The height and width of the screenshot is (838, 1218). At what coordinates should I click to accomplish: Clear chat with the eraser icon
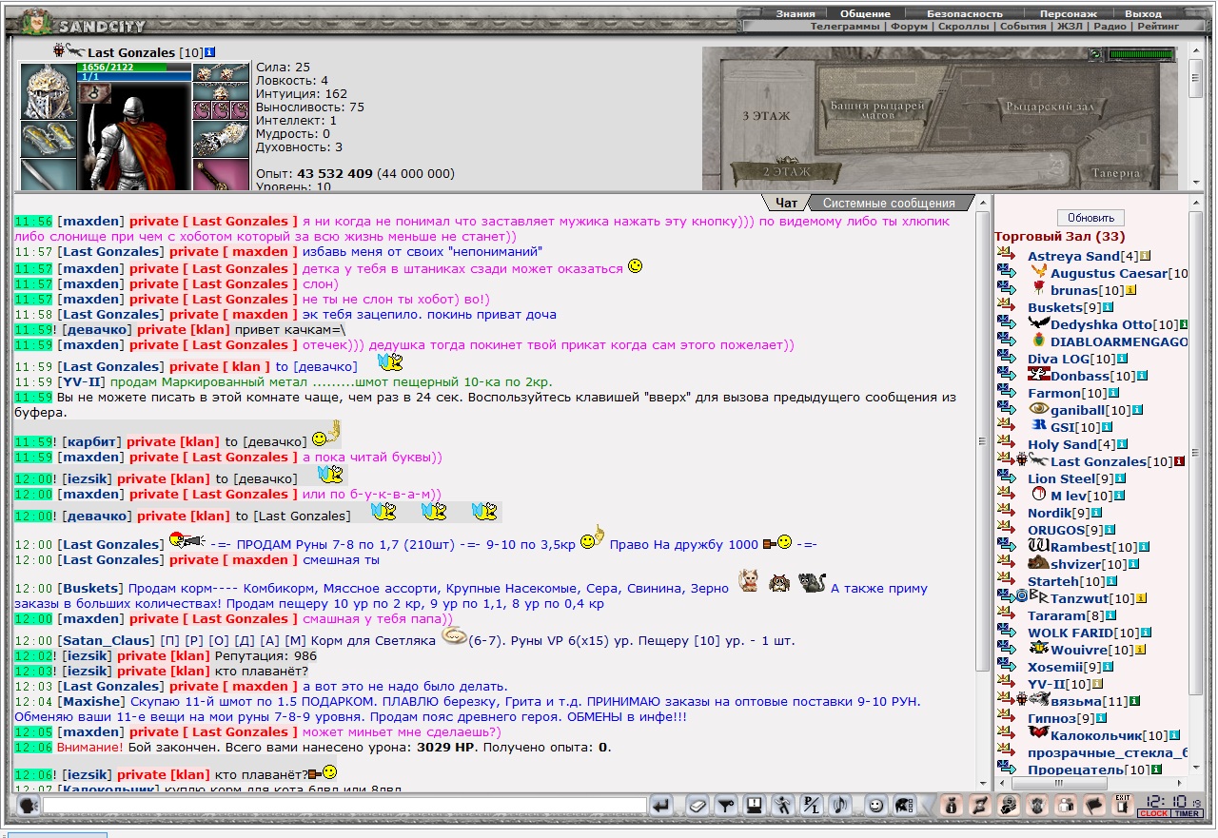[697, 806]
